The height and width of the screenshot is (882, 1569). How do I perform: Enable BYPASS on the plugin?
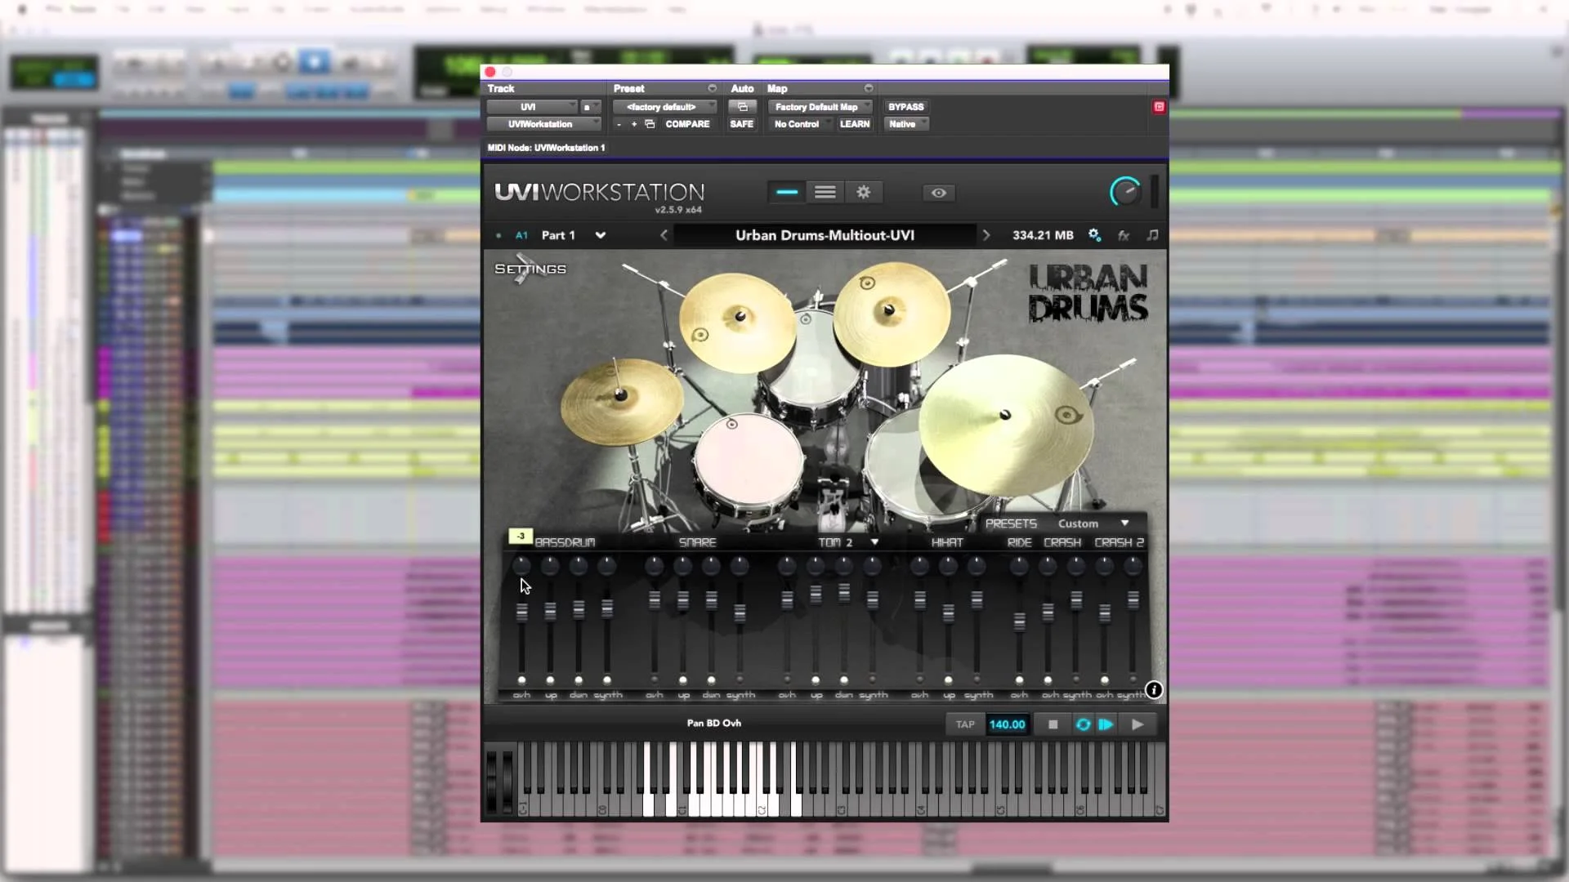[906, 106]
